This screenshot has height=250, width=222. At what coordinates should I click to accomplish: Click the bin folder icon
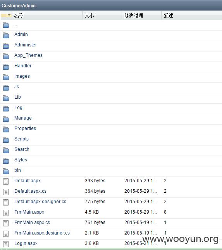[6, 171]
